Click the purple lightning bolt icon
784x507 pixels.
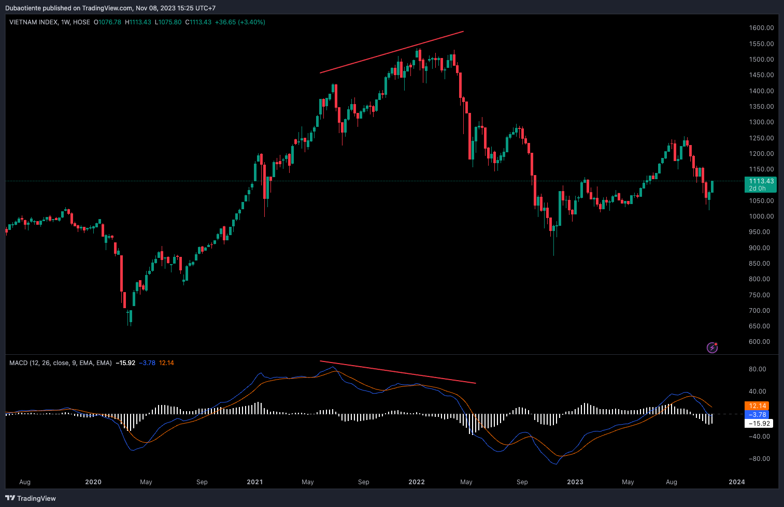(712, 347)
